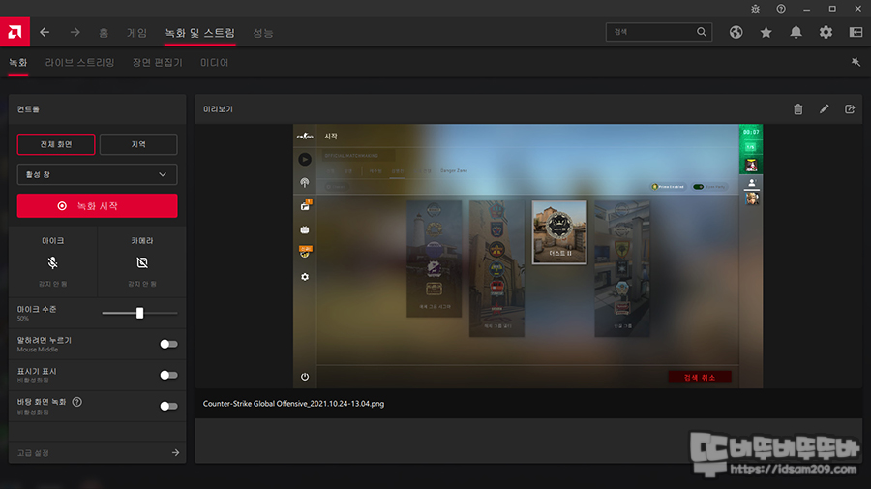The image size is (871, 489).
Task: Click the pin icon on tab bar
Action: click(856, 62)
